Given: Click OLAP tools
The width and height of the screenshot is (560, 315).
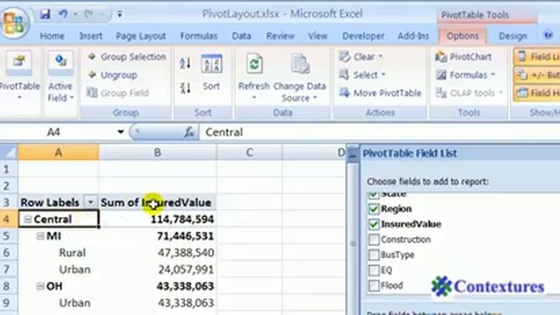Looking at the screenshot, I should pos(469,94).
